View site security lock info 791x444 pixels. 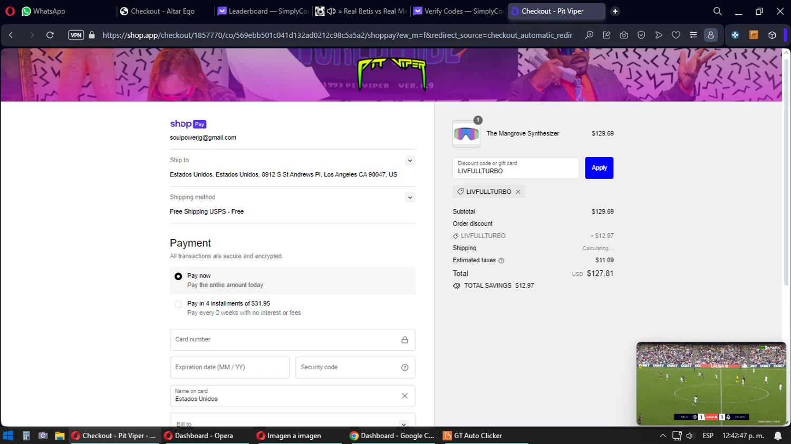tap(92, 35)
